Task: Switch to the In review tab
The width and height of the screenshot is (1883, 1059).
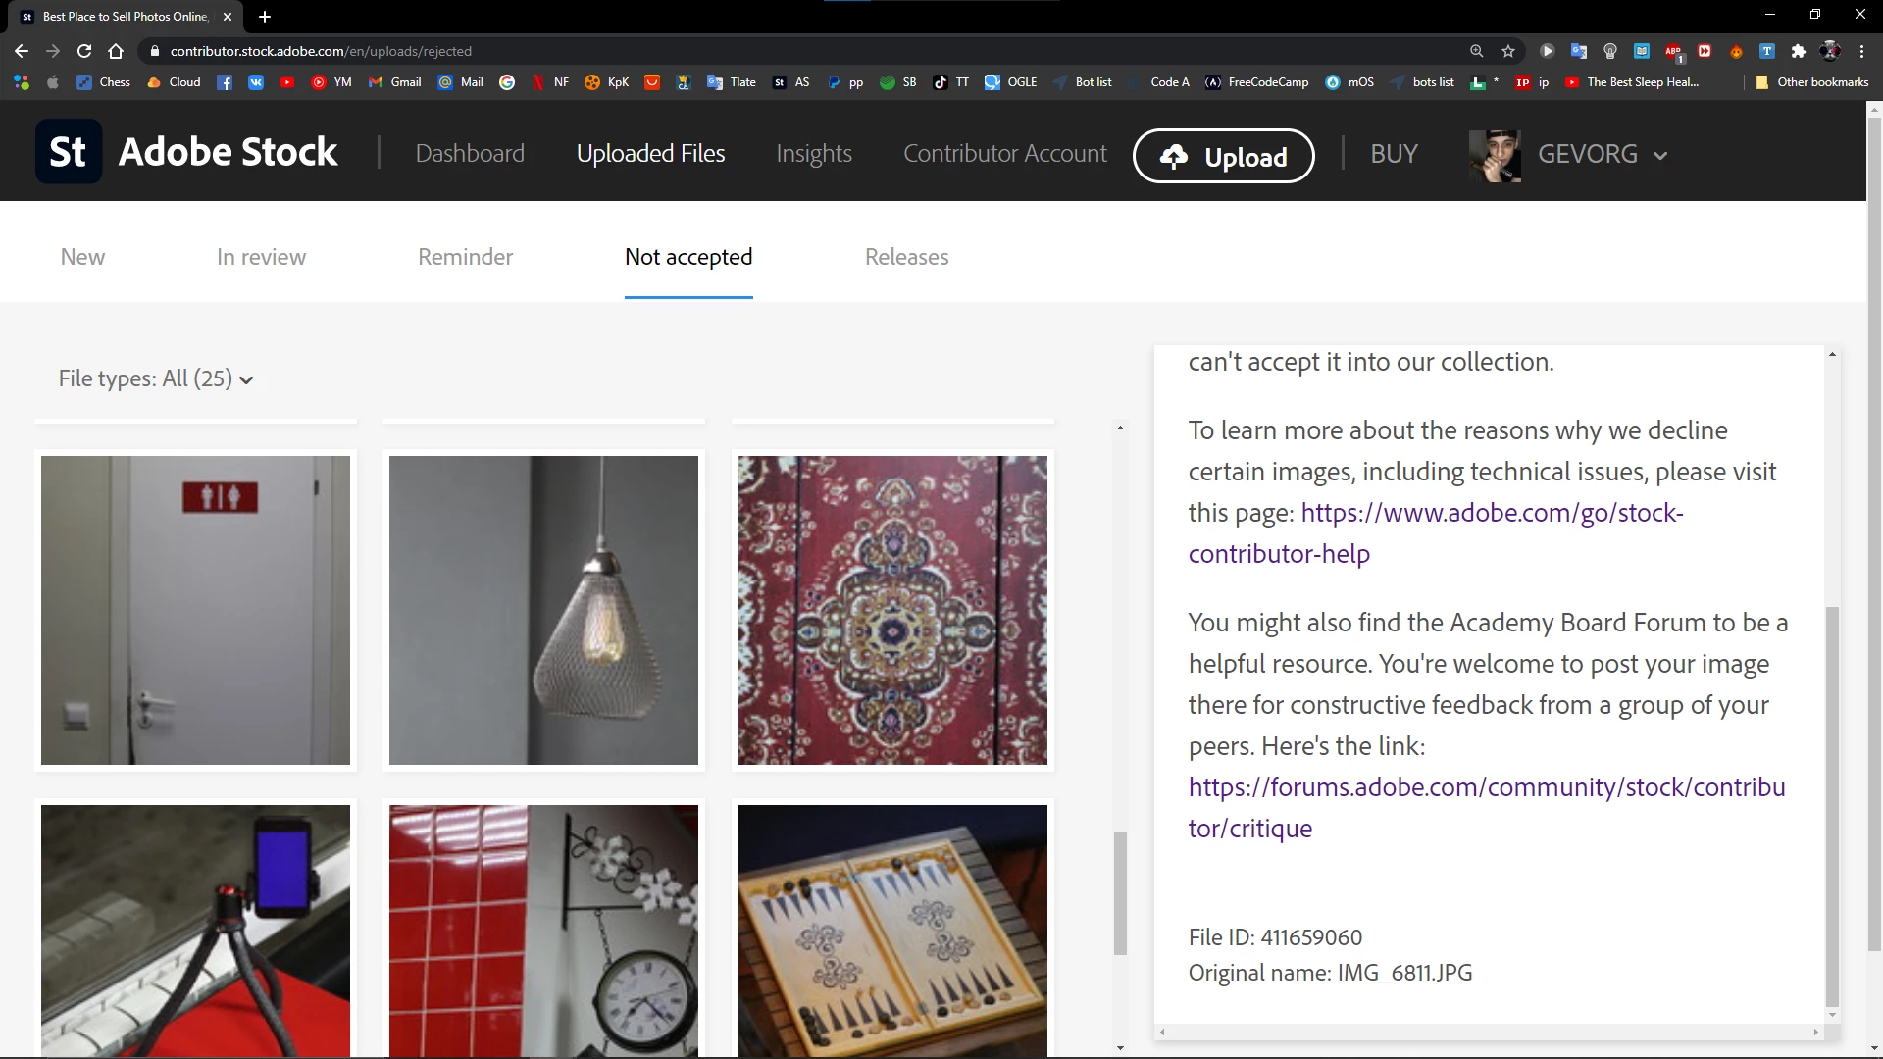Action: [261, 257]
